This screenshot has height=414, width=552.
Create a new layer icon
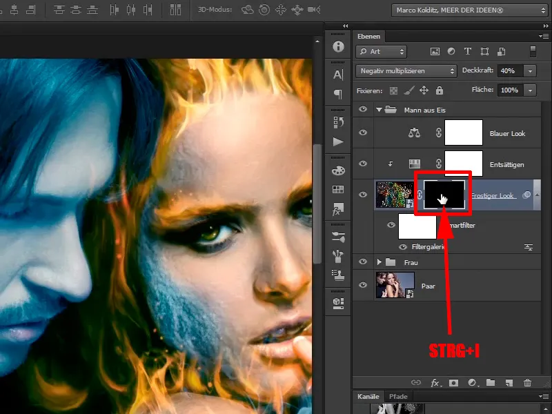click(x=509, y=383)
